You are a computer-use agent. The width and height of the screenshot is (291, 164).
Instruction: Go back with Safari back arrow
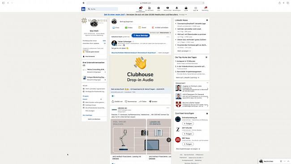pyautogui.click(x=8, y=3)
